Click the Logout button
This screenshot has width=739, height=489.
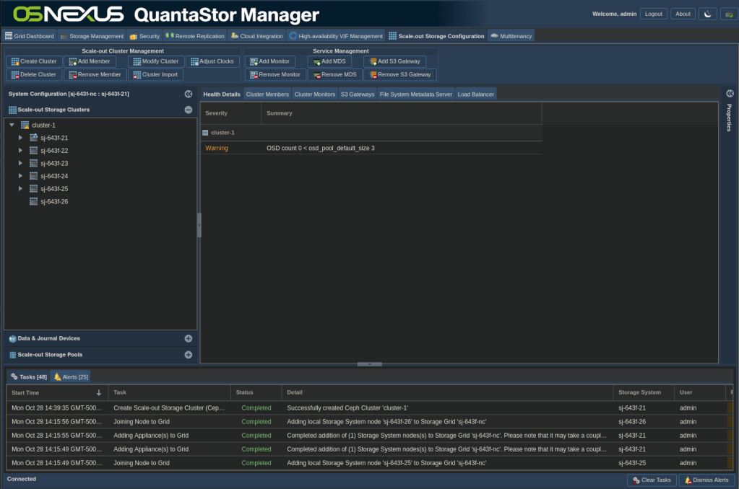tap(653, 14)
